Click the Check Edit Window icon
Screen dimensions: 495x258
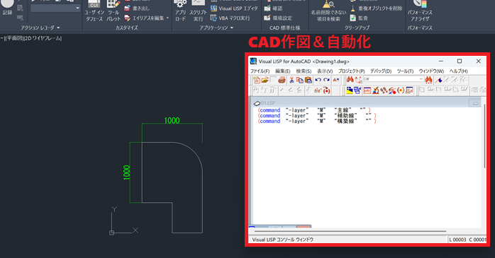click(367, 90)
